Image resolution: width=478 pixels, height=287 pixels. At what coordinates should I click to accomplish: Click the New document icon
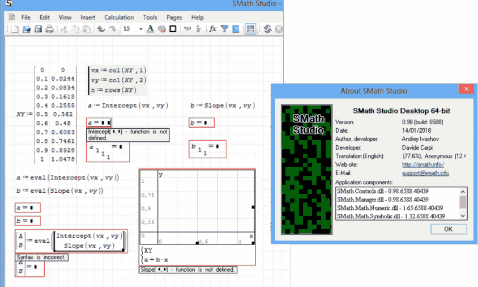coord(15,29)
